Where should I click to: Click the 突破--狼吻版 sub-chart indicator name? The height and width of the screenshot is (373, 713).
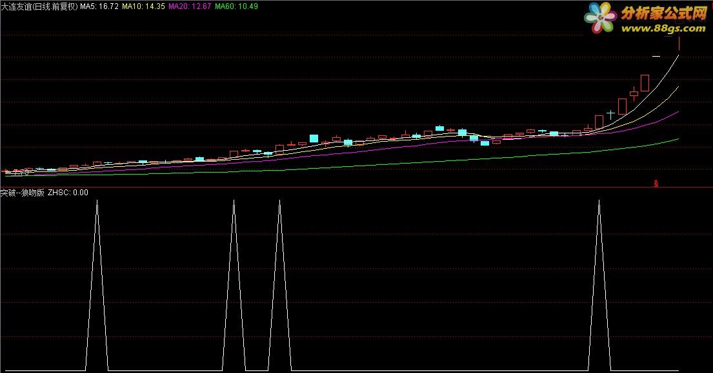point(23,193)
